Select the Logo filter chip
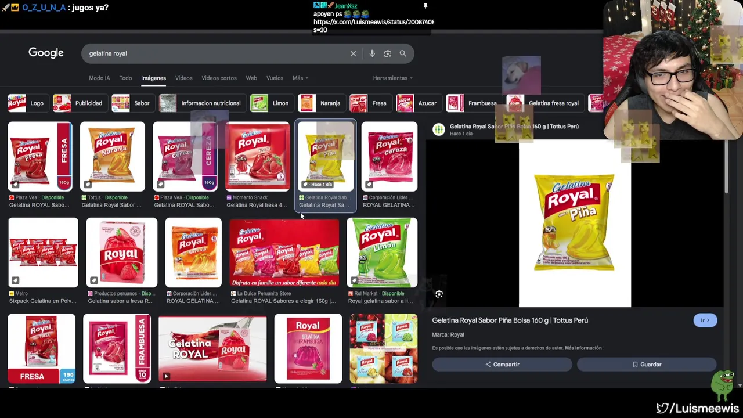The width and height of the screenshot is (743, 418). (27, 103)
